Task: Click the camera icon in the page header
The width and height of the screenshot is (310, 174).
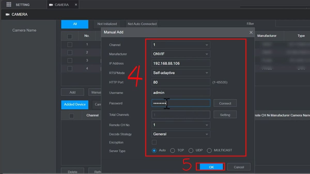Action: [7, 14]
